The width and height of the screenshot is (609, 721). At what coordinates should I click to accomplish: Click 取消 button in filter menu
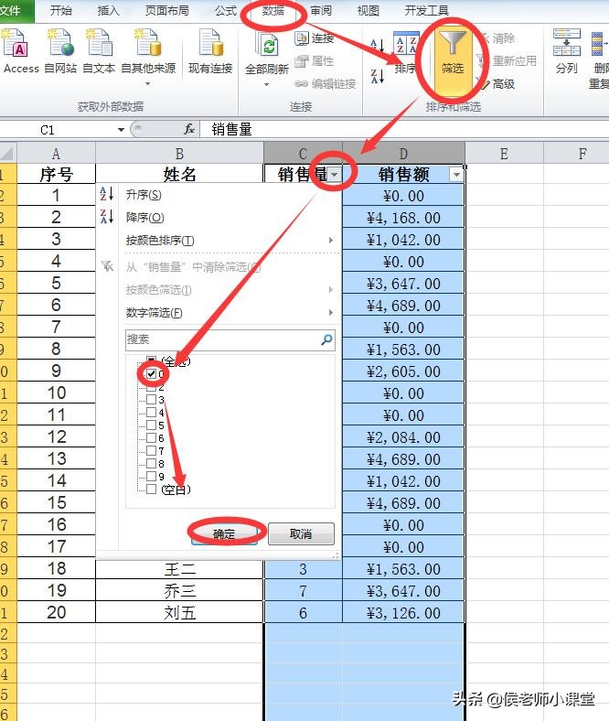click(x=301, y=533)
